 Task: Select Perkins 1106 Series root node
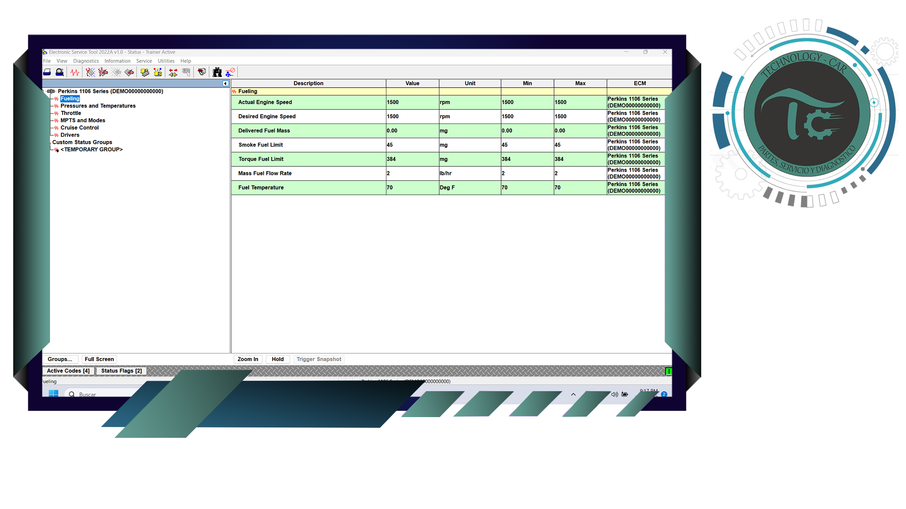(x=110, y=91)
